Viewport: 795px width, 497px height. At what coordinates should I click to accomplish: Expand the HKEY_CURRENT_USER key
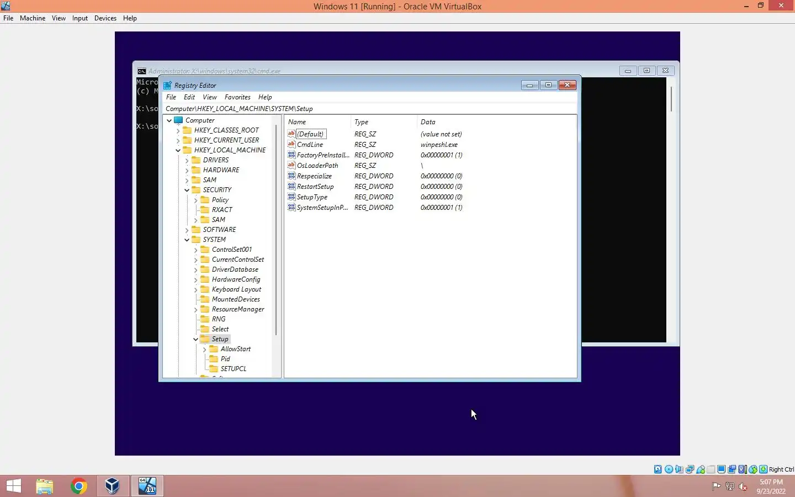pyautogui.click(x=178, y=140)
